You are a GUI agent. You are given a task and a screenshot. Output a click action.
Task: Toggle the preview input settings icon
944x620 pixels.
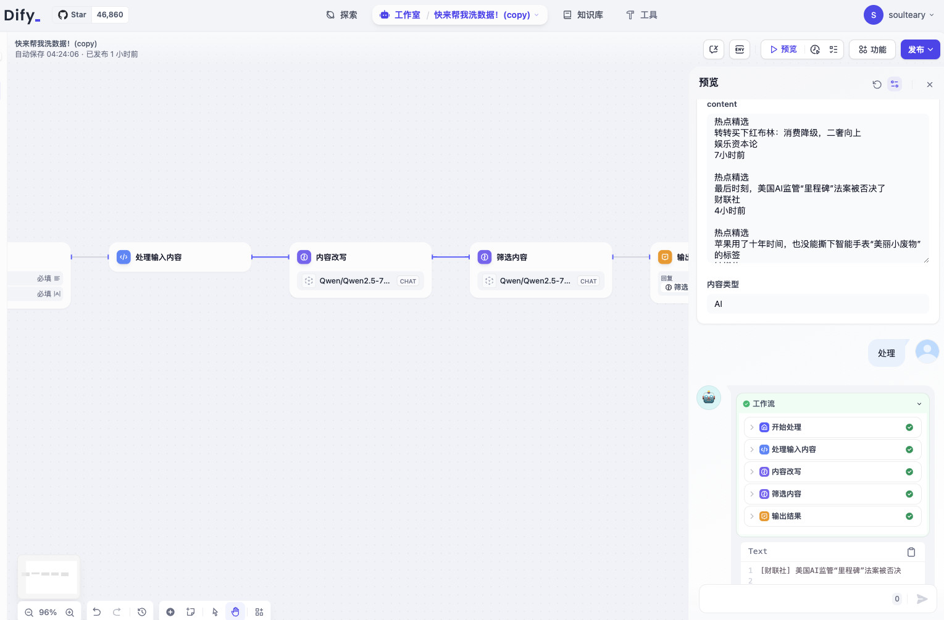pyautogui.click(x=895, y=84)
